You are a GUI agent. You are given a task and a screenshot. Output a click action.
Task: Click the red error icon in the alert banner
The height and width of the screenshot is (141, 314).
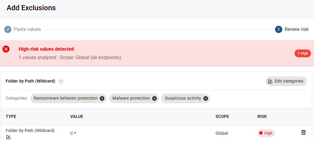(6, 49)
